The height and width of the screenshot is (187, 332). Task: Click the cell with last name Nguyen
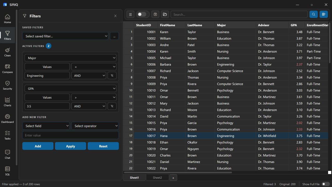200,149
